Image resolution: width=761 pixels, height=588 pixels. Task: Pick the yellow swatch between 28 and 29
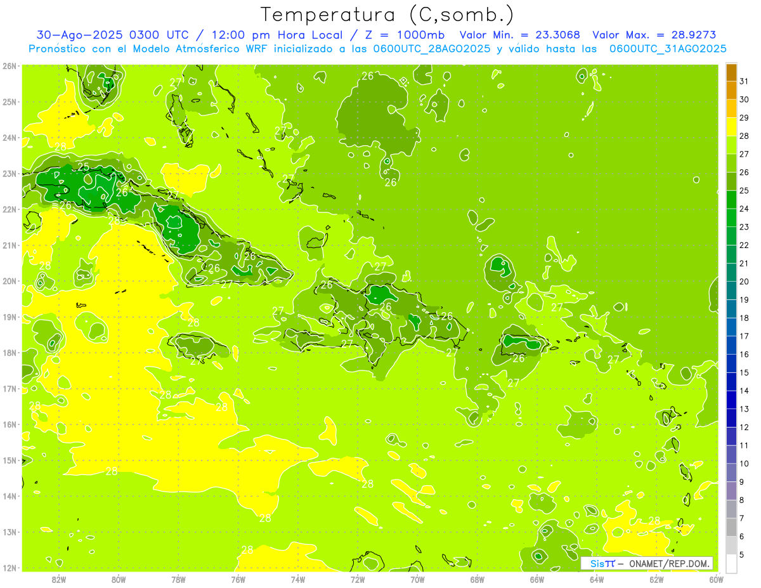[731, 127]
